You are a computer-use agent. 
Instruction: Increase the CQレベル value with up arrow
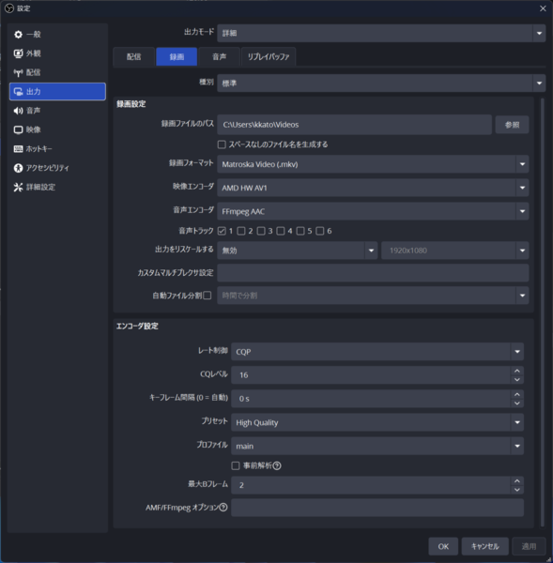click(516, 371)
